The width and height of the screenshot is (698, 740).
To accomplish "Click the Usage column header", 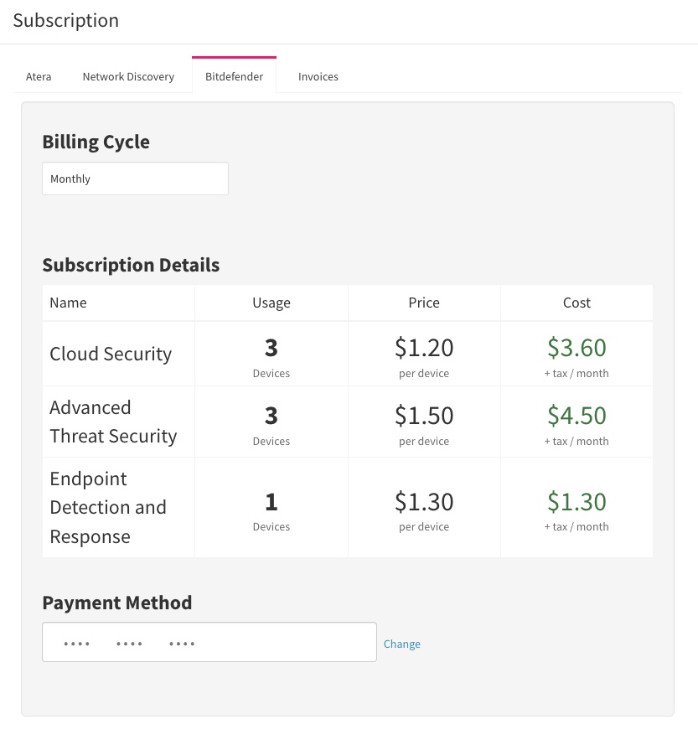I will tap(271, 303).
